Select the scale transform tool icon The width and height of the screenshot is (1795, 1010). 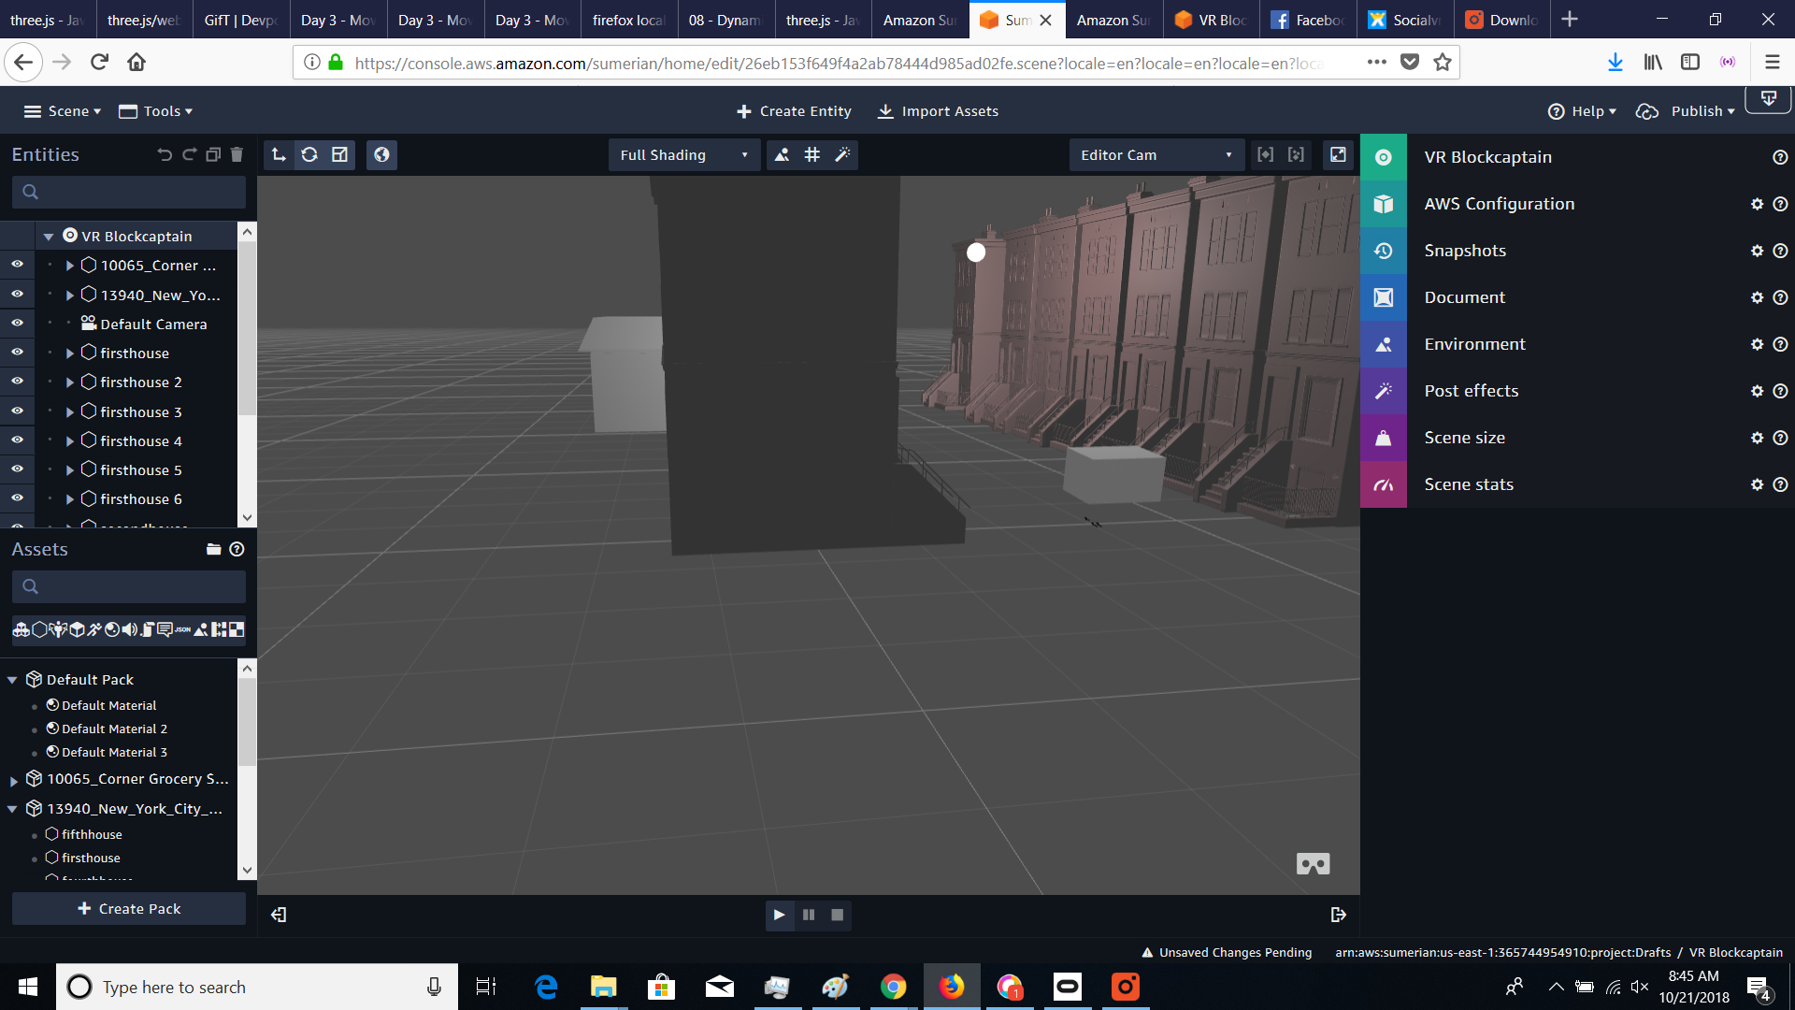point(340,155)
